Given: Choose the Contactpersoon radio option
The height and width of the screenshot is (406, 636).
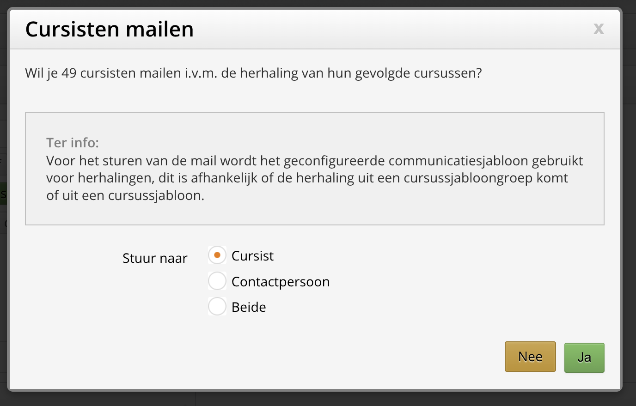Looking at the screenshot, I should [x=217, y=281].
